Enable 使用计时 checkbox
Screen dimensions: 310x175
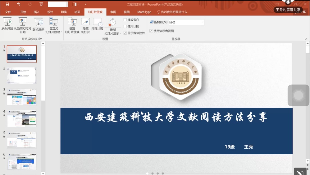pos(125,26)
